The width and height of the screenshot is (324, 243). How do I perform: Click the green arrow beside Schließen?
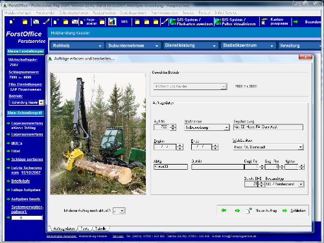[x=284, y=211]
